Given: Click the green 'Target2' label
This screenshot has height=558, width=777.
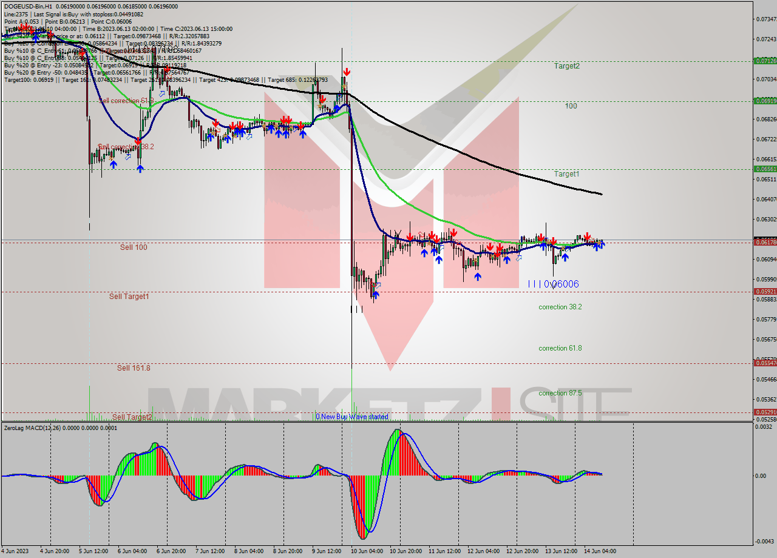Looking at the screenshot, I should [566, 66].
